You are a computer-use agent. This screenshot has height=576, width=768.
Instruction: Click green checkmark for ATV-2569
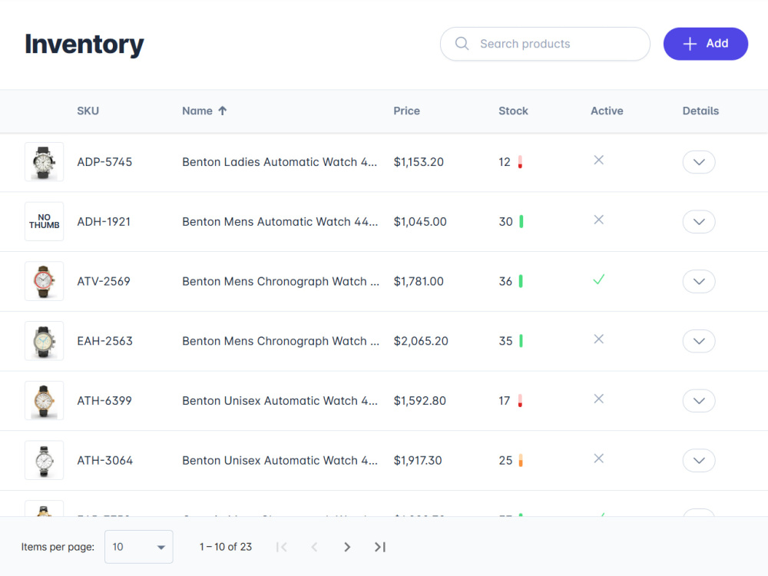coord(598,280)
